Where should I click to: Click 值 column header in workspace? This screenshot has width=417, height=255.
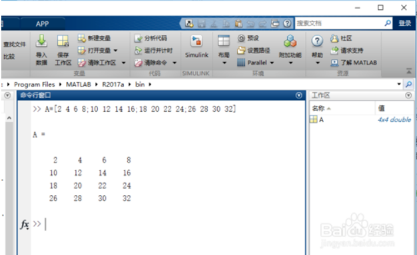tap(394, 109)
